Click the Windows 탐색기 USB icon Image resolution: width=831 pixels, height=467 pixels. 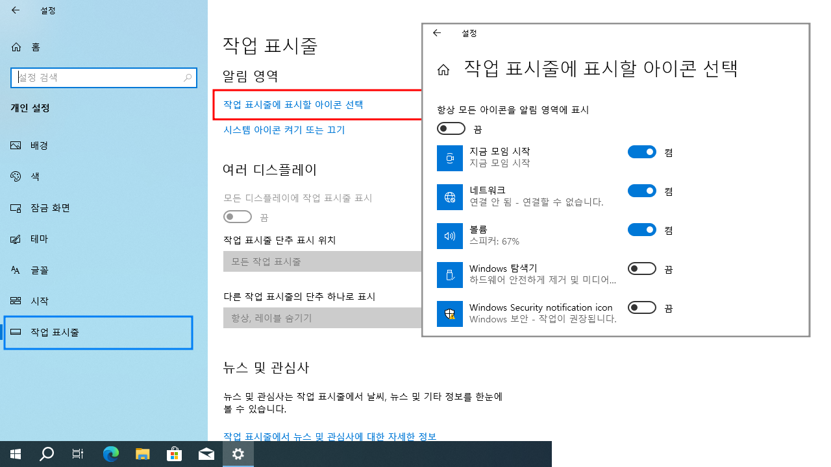(x=450, y=275)
